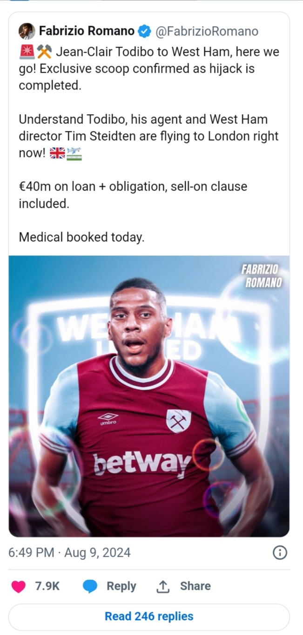The height and width of the screenshot is (635, 303).
Task: Click the Read 246 replies button
Action: click(x=149, y=616)
